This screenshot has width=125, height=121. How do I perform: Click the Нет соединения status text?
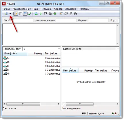tap(72, 108)
